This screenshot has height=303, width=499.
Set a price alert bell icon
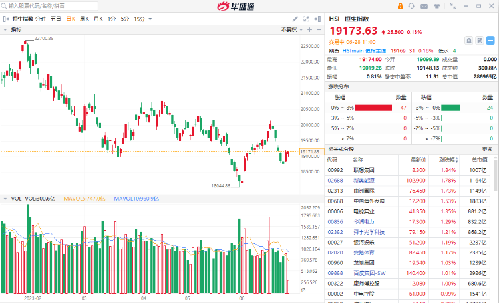pos(469,41)
